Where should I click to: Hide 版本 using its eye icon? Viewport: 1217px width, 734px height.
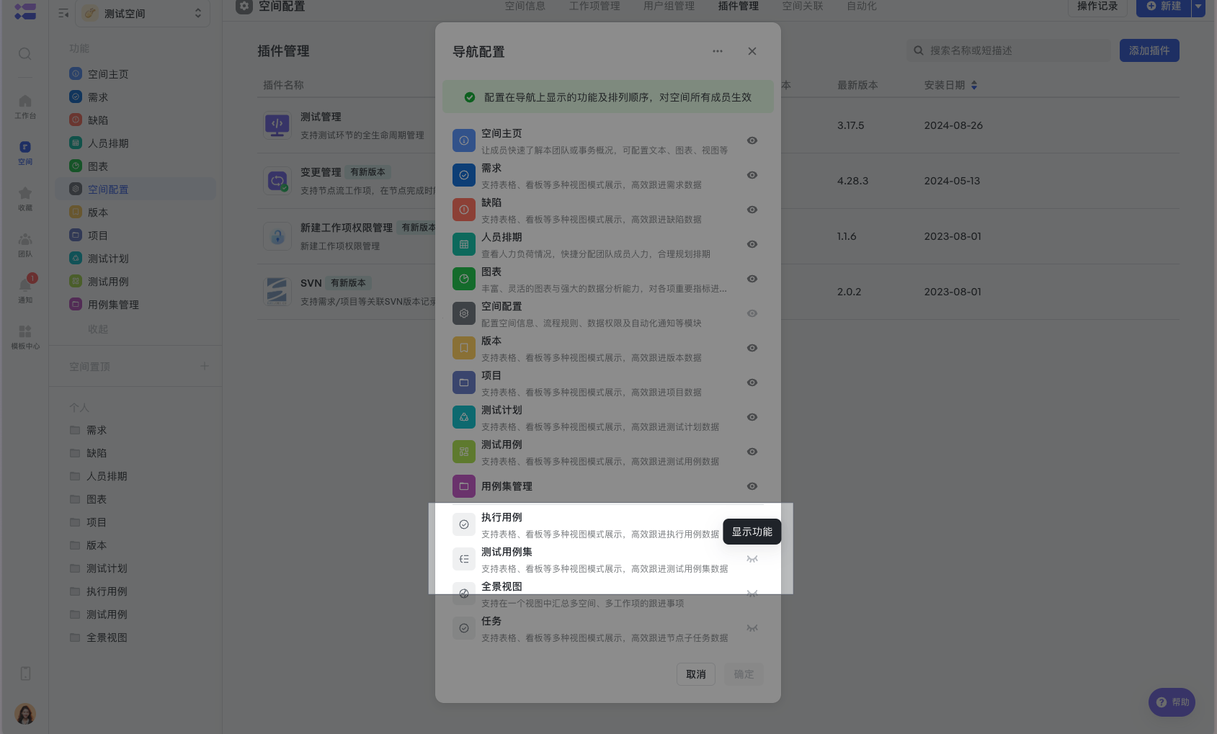pos(752,348)
